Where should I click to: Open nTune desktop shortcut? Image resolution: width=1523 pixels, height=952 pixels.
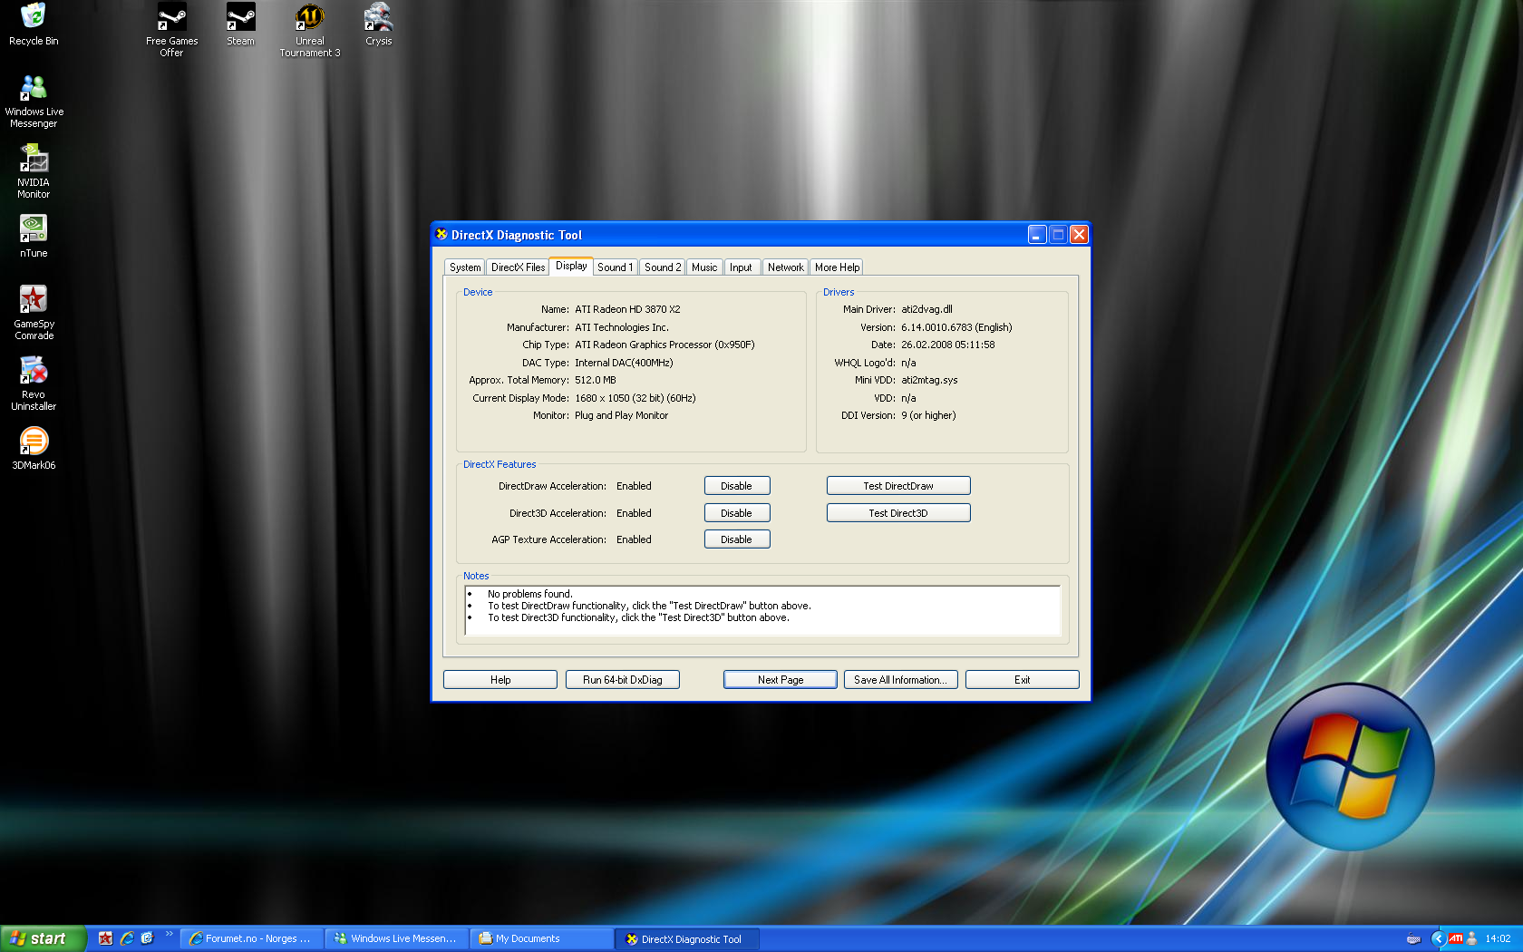tap(34, 230)
